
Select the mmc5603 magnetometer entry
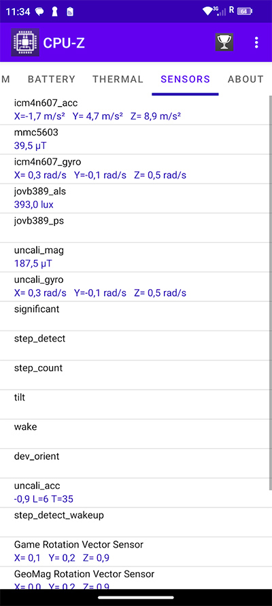pyautogui.click(x=134, y=139)
